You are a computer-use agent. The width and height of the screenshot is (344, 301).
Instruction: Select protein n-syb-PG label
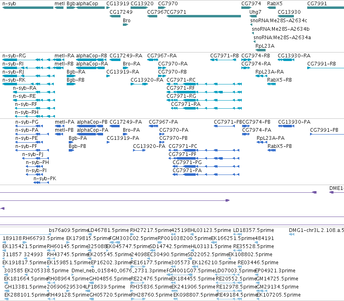pos(27,122)
